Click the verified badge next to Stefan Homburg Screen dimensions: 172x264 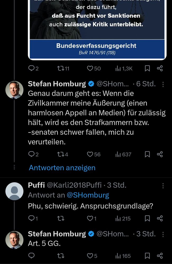pos(91,84)
